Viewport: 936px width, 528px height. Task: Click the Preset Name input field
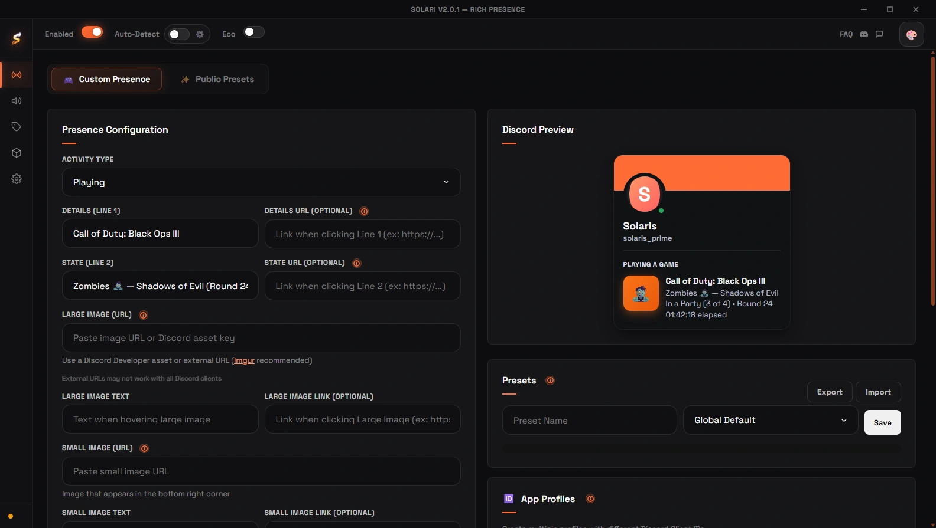pyautogui.click(x=589, y=420)
